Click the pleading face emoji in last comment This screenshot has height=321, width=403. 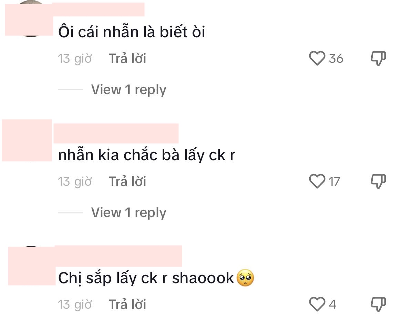245,278
